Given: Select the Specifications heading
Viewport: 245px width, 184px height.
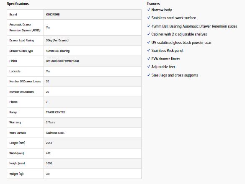Looking at the screenshot, I should (x=18, y=4).
